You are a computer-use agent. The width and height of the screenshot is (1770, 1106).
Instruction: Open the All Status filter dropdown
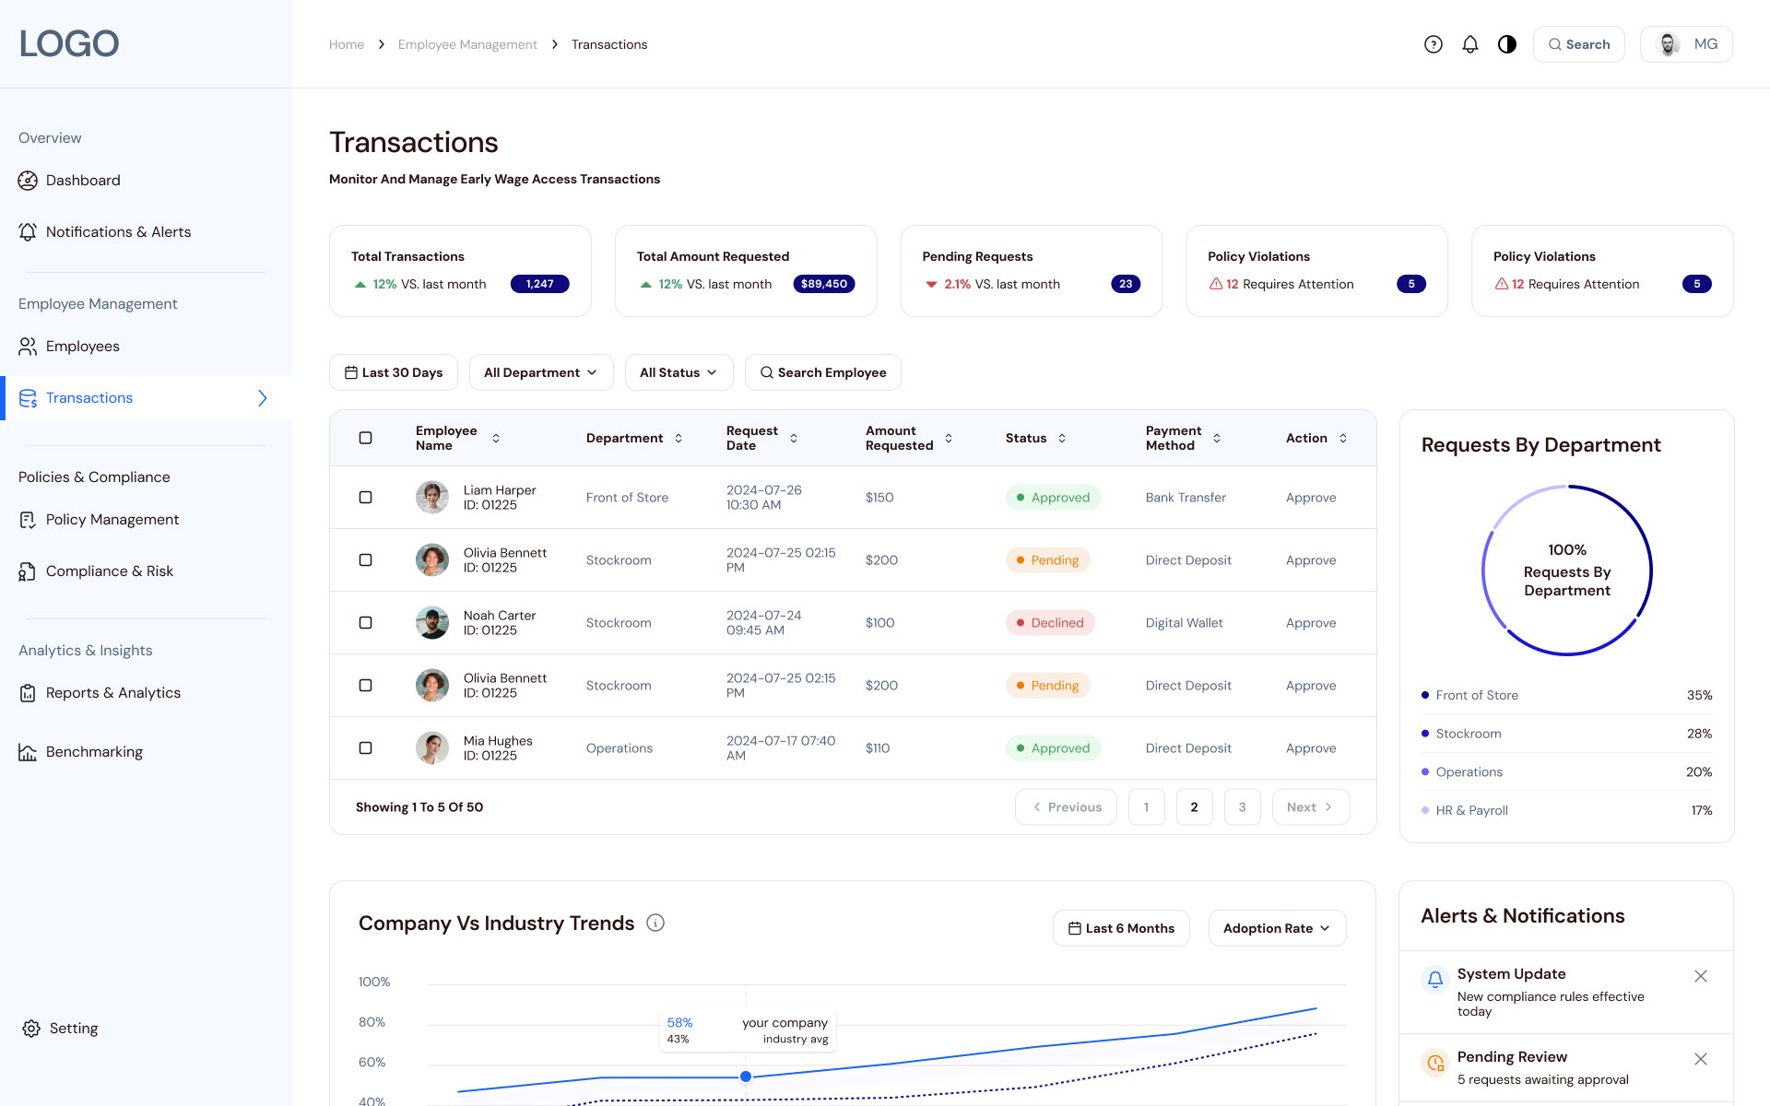678,372
